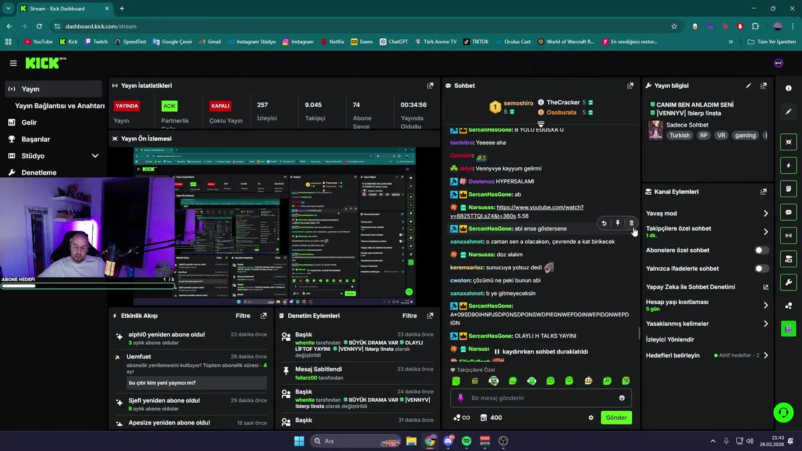Screen dimensions: 802x451
Task: Click the Abone Hedefi progress bar
Action: (88, 286)
